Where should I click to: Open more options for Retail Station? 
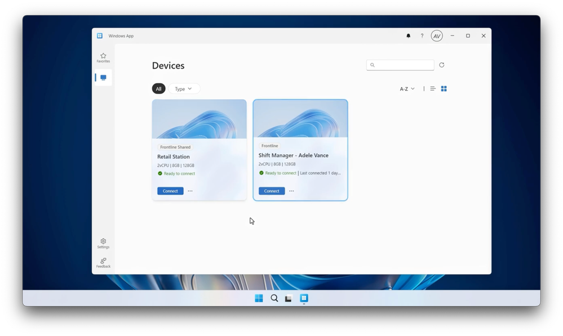click(x=190, y=191)
